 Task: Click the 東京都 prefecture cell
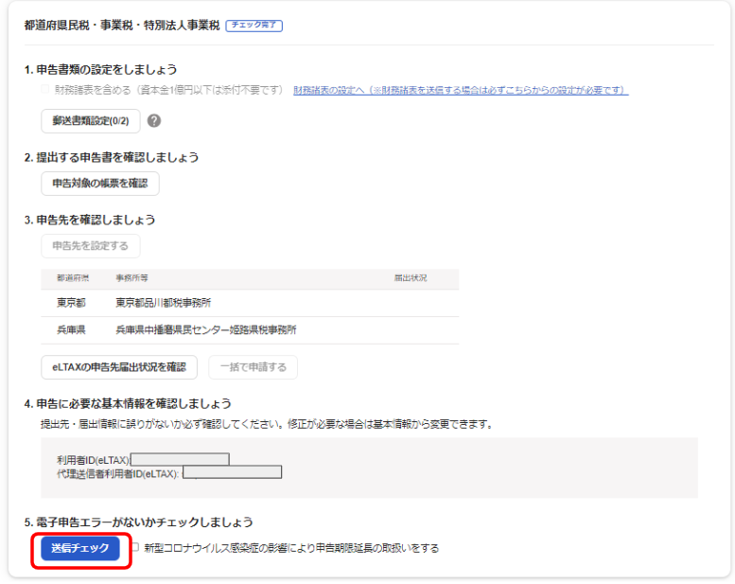[71, 303]
